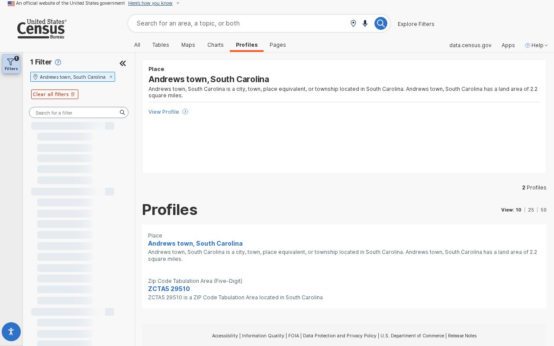
Task: Click the filter search magnifier icon
Action: click(122, 112)
